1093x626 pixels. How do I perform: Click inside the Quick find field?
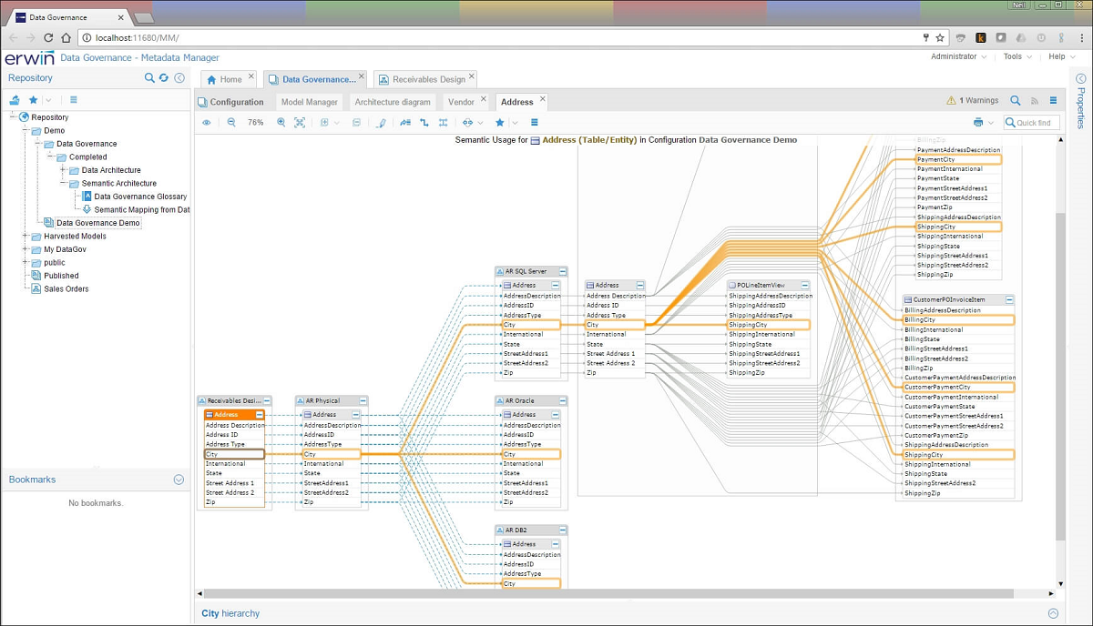1031,122
